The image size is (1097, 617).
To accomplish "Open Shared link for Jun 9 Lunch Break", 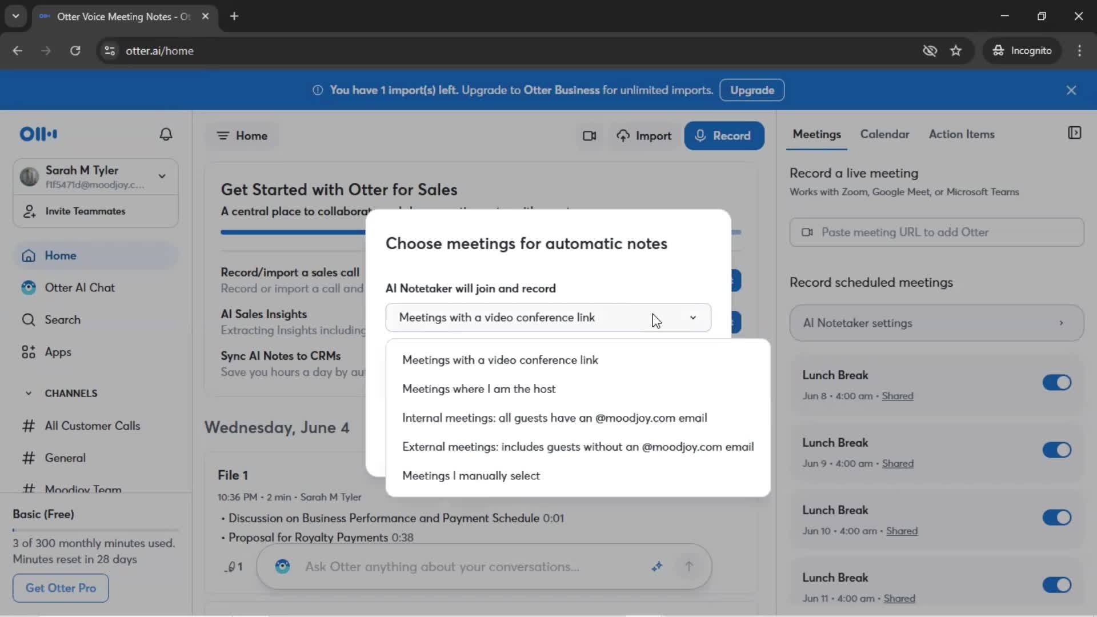I will 897,463.
